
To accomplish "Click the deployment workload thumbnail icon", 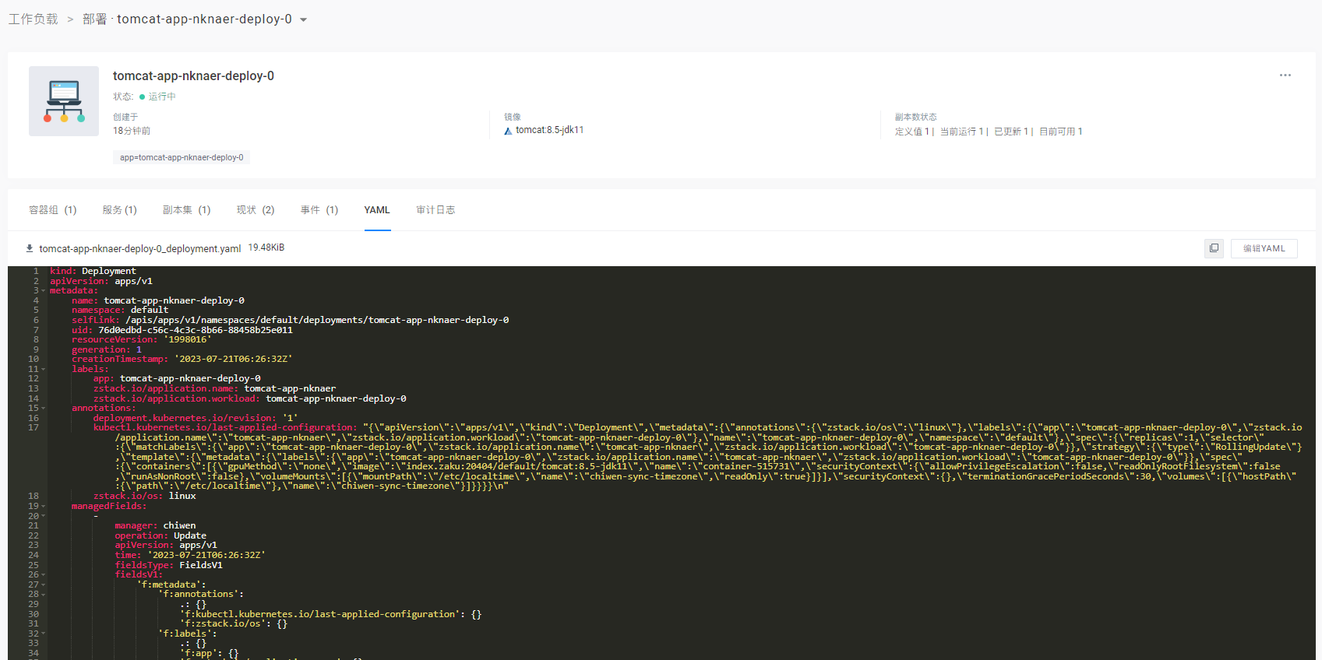I will click(64, 101).
